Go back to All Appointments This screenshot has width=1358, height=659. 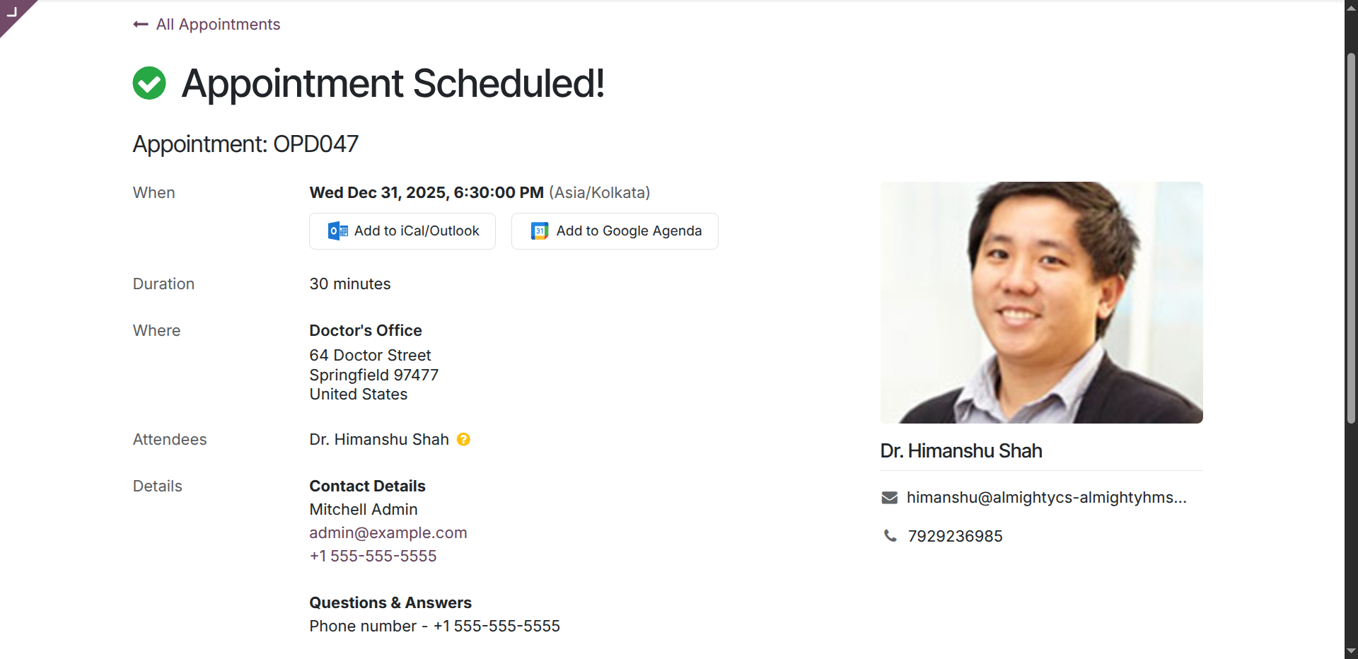tap(218, 25)
